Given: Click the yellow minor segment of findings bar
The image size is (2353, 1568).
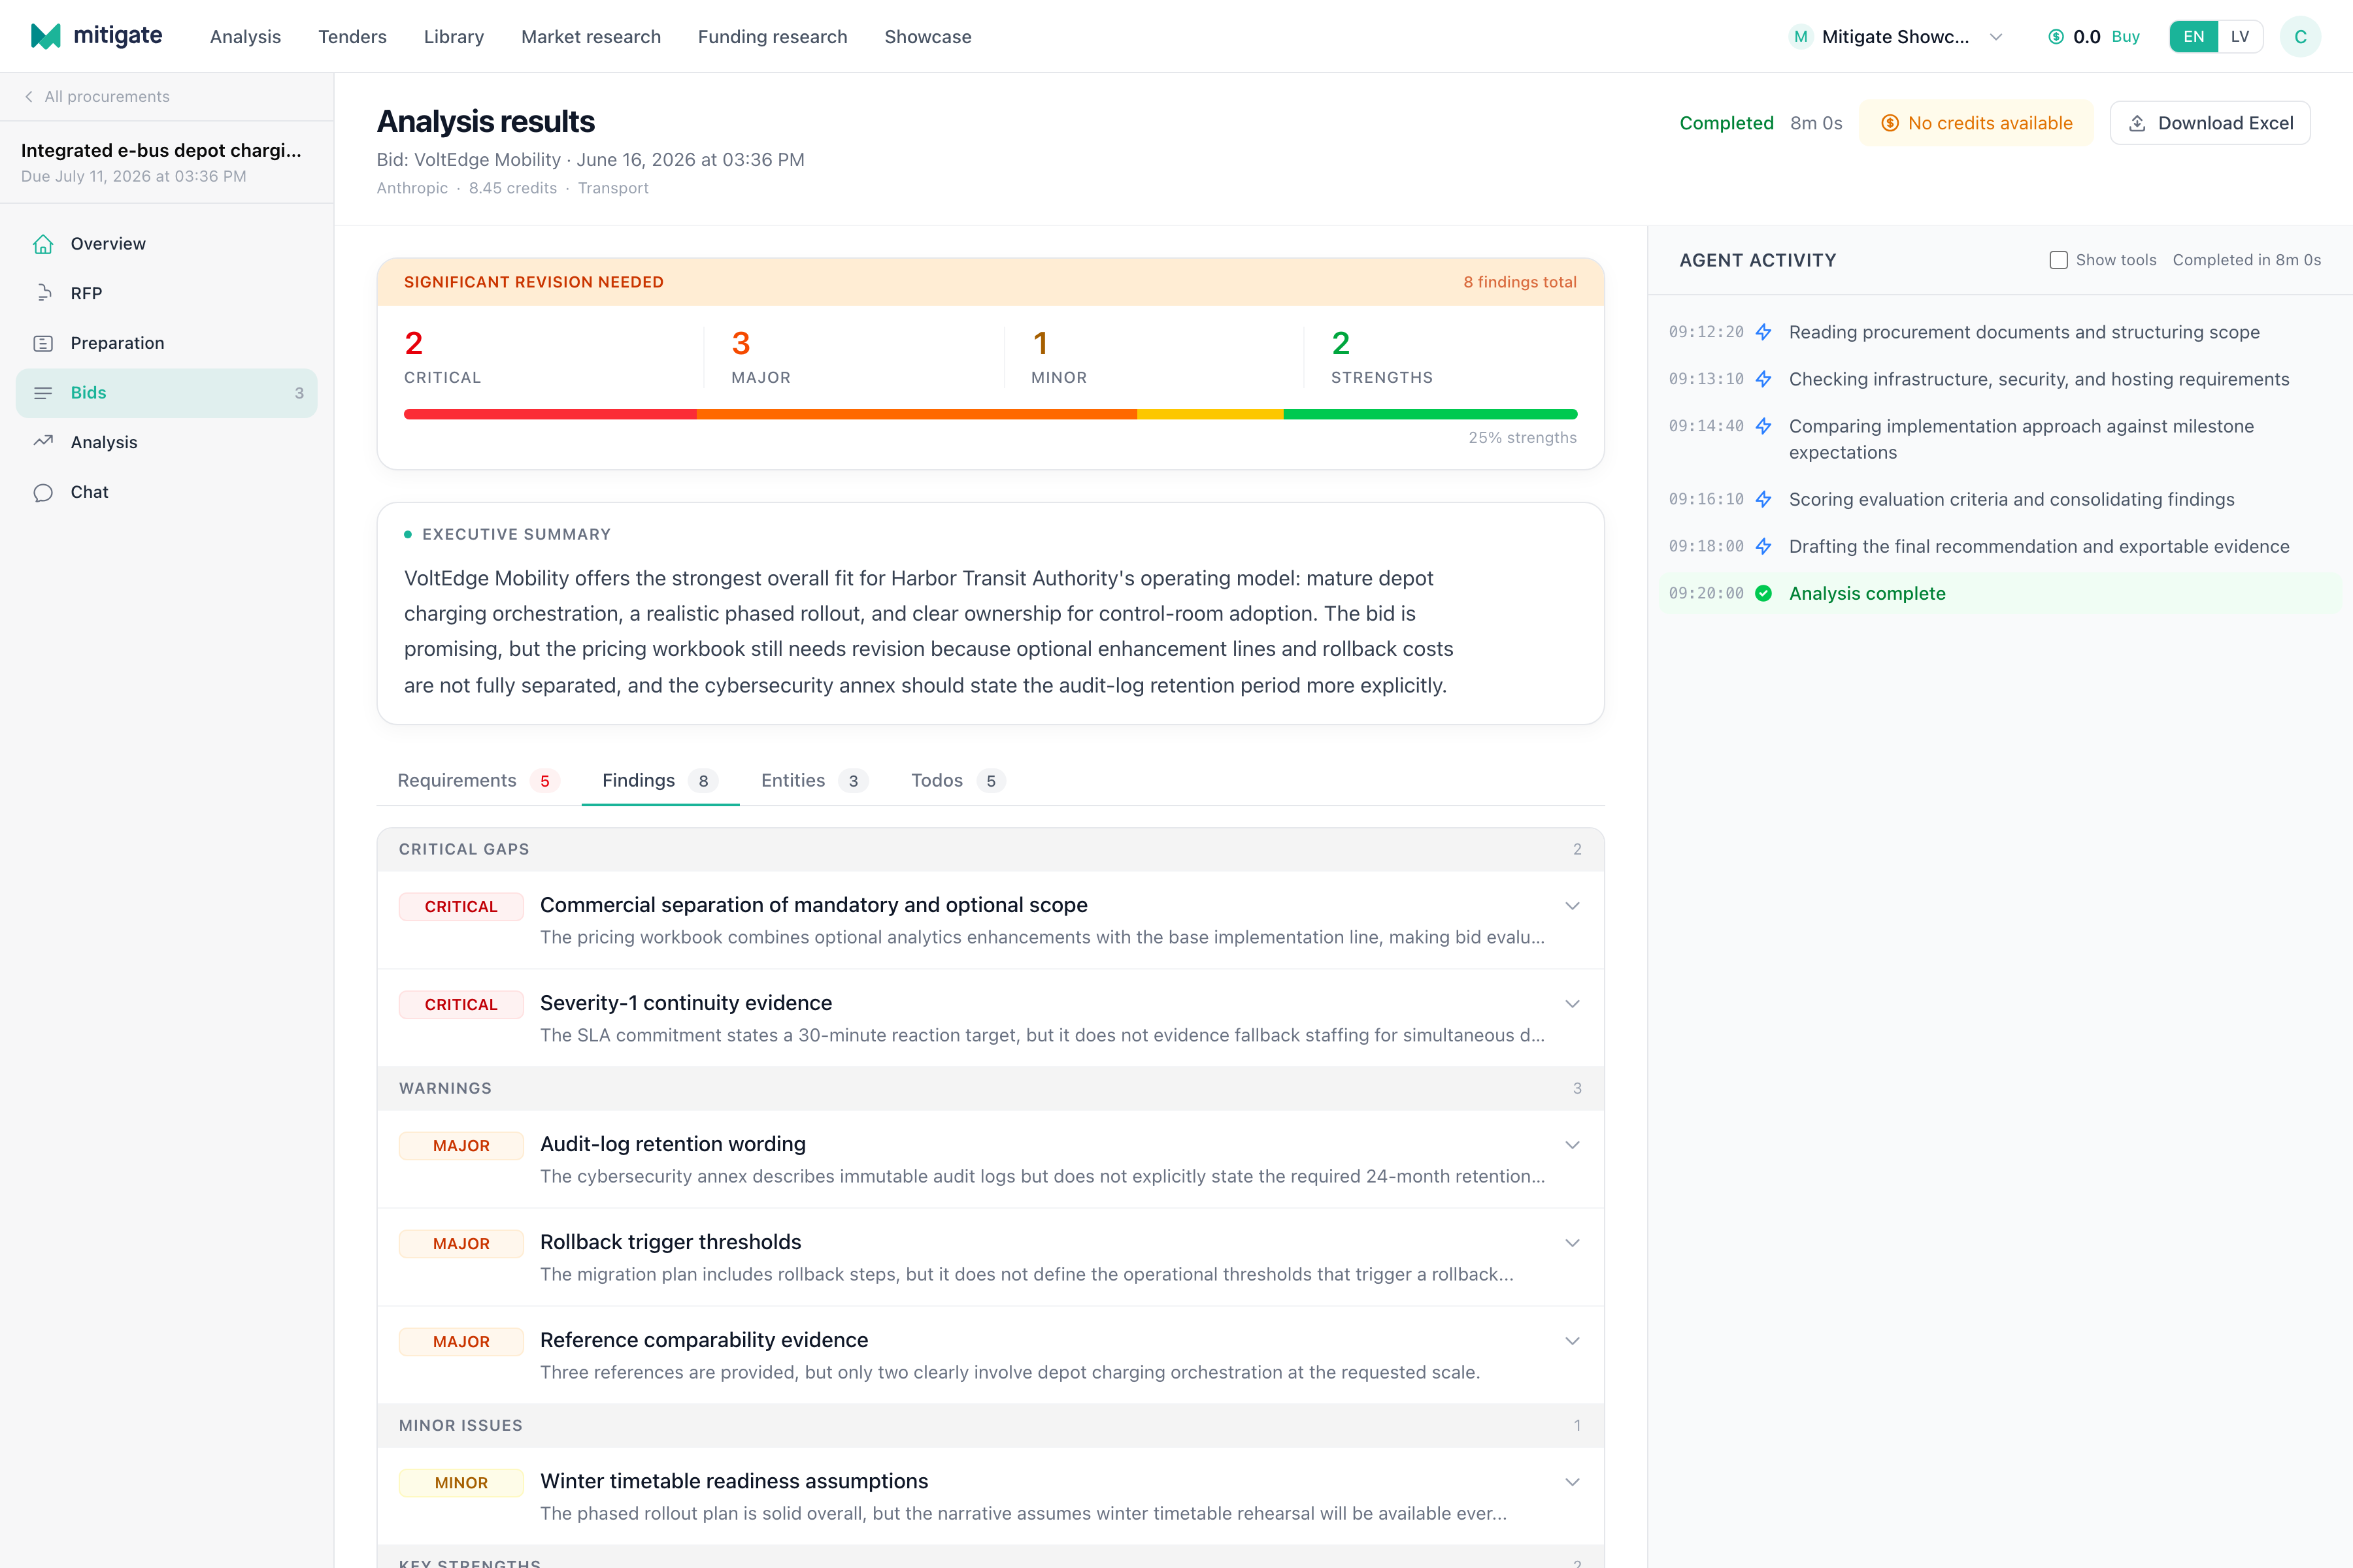Looking at the screenshot, I should pyautogui.click(x=1210, y=414).
